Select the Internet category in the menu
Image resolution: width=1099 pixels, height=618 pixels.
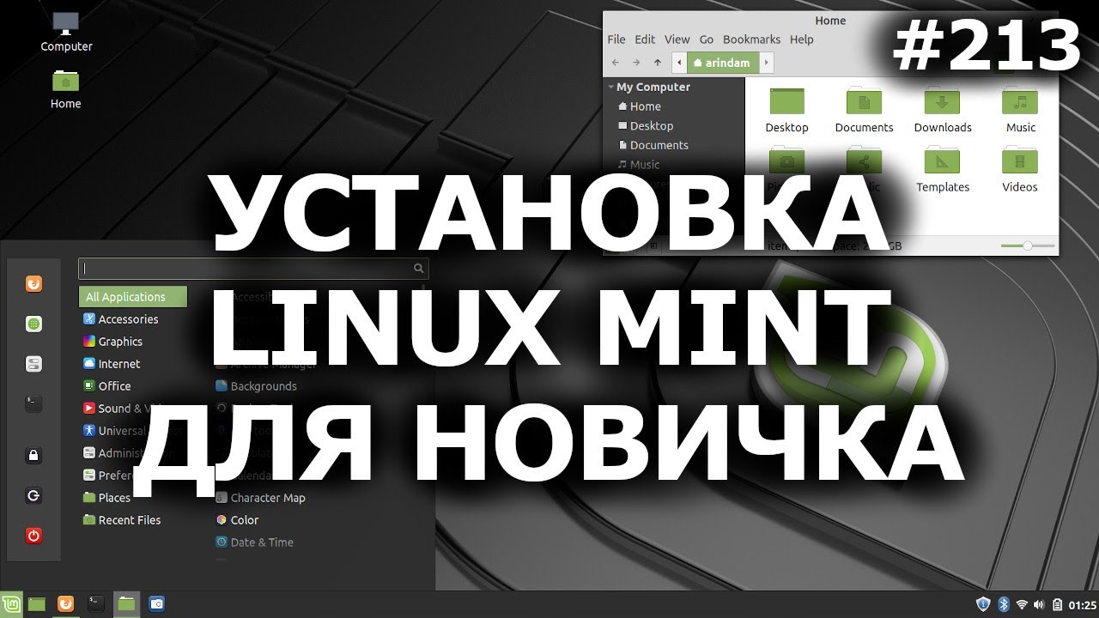112,363
